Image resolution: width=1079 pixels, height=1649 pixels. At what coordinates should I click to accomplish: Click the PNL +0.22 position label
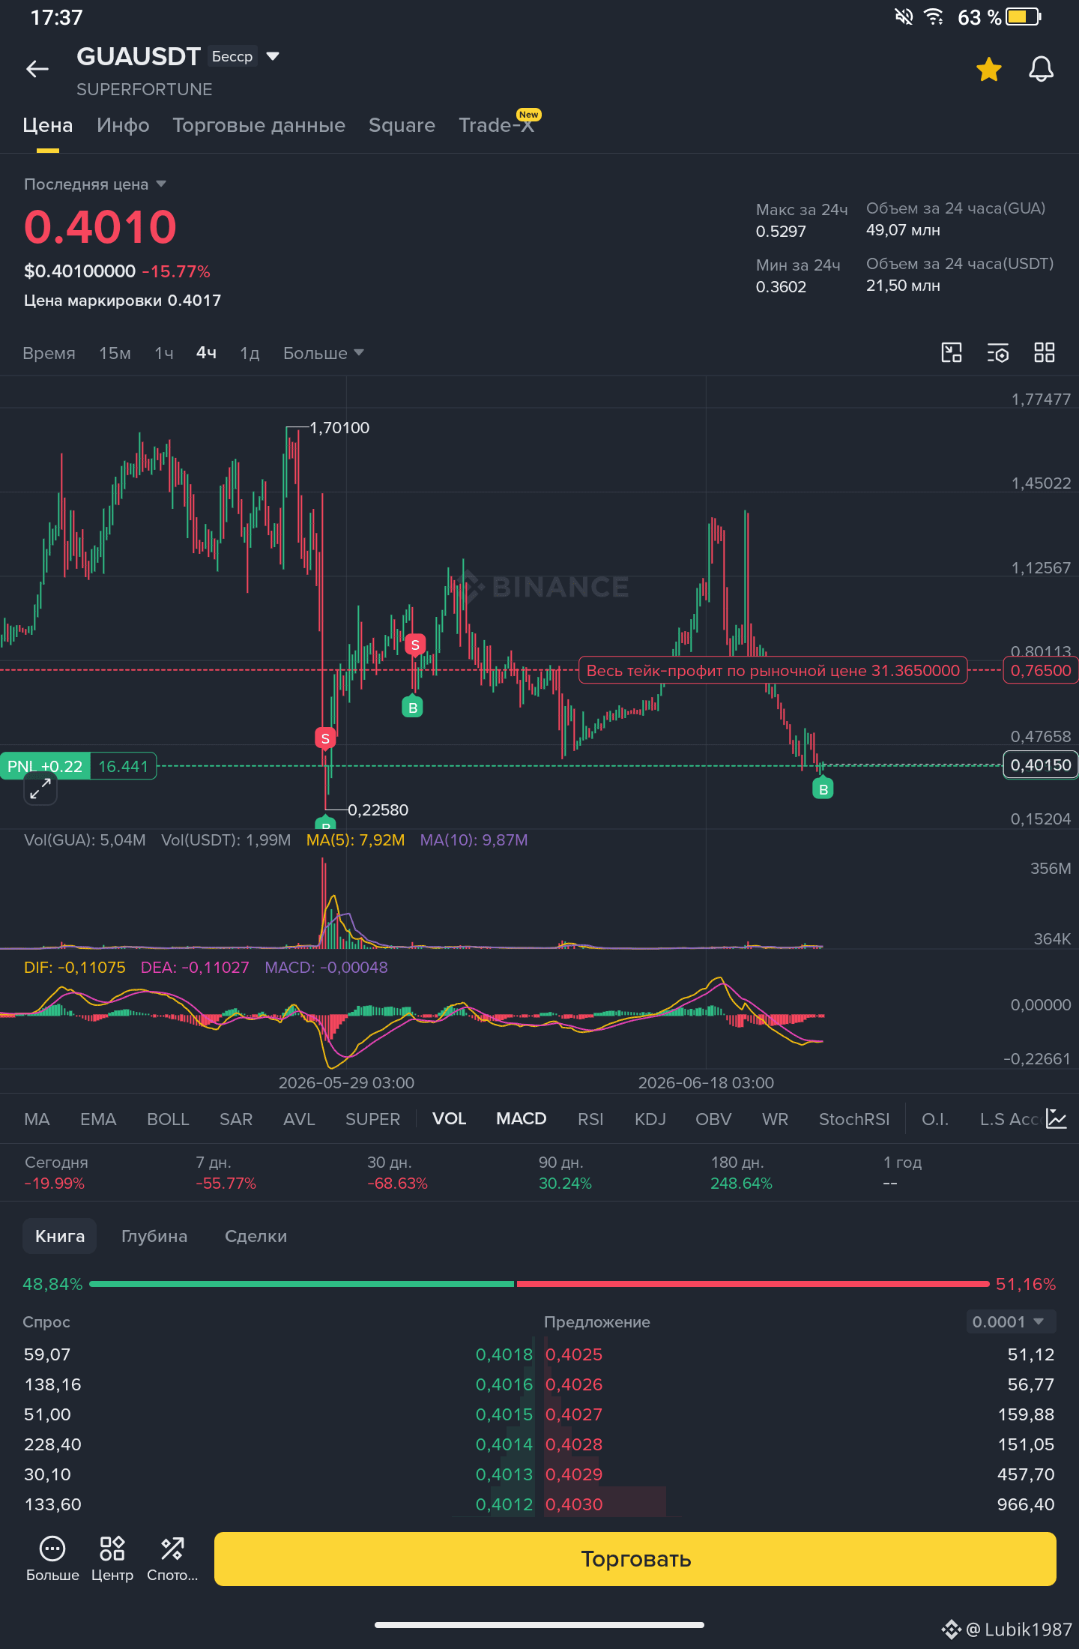(45, 766)
